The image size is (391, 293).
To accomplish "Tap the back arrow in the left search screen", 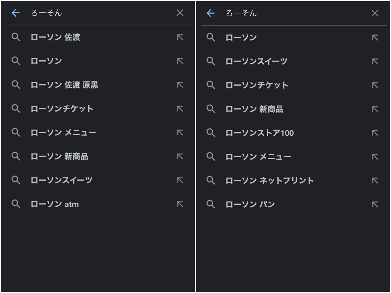I will tap(16, 13).
